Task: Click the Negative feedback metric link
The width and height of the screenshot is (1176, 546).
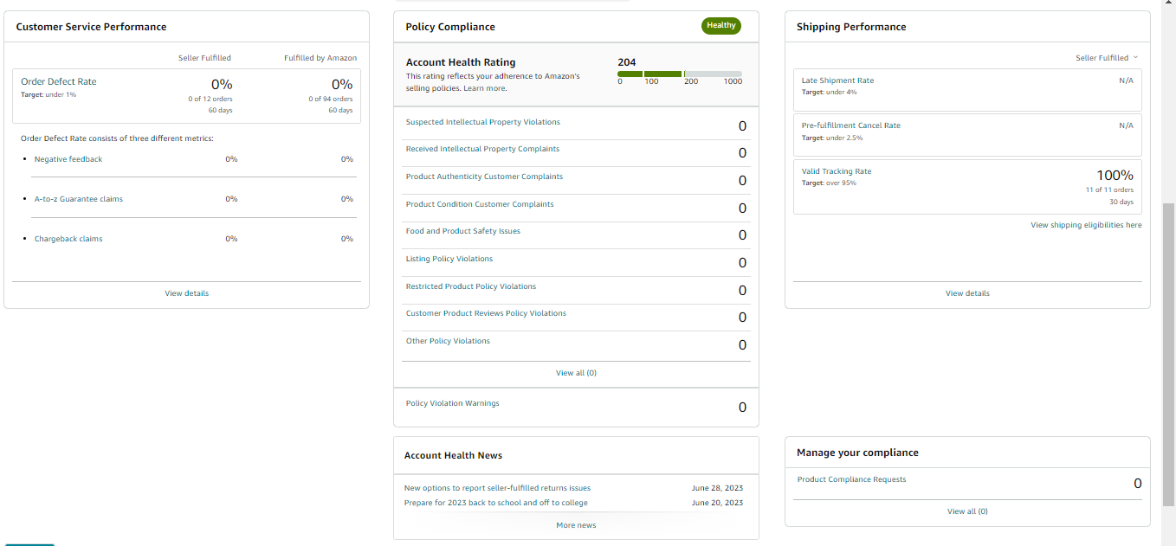Action: click(x=68, y=159)
